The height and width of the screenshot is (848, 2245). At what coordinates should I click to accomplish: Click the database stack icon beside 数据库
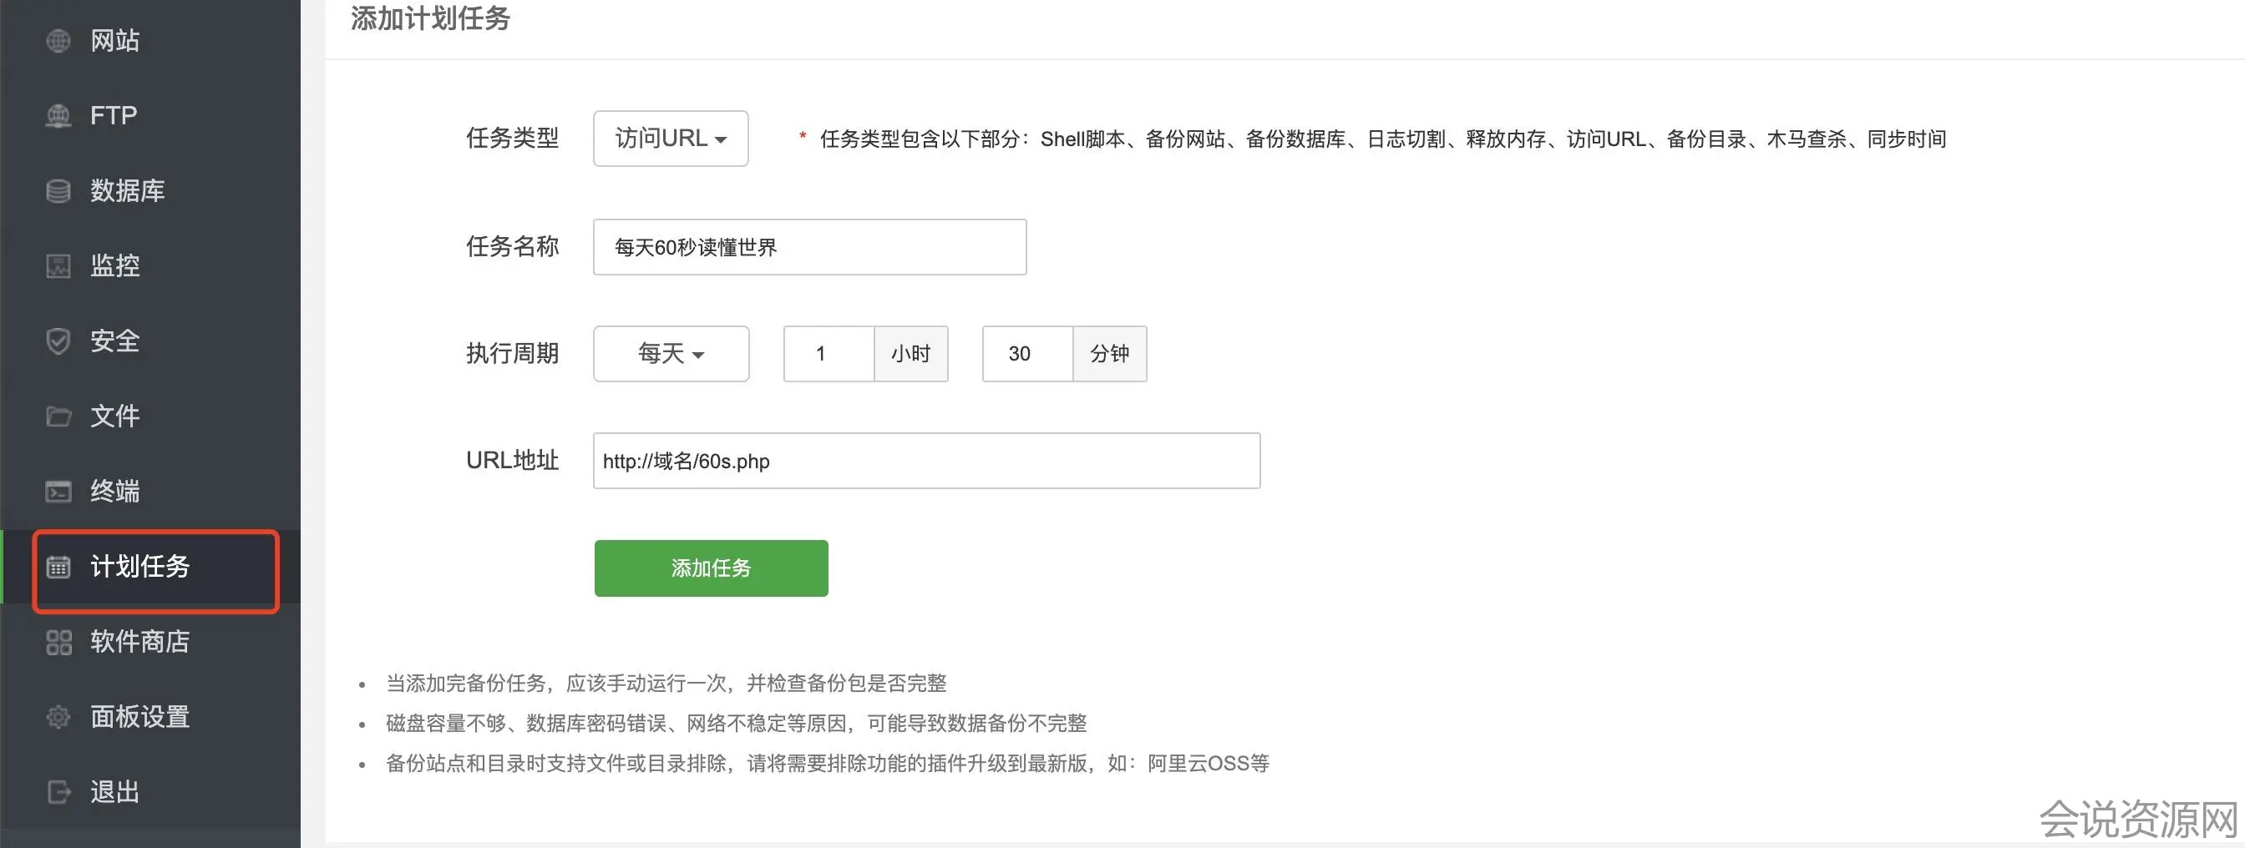tap(58, 190)
